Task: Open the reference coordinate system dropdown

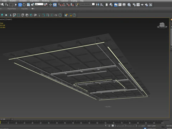Action: click(39, 4)
